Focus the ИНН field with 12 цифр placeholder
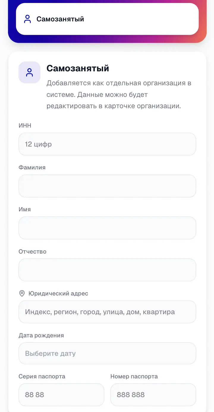Viewport: 214px width, 412px height. 107,144
